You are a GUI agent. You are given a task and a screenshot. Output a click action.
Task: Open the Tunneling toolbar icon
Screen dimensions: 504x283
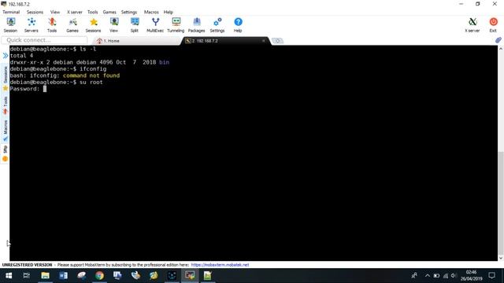pos(176,25)
